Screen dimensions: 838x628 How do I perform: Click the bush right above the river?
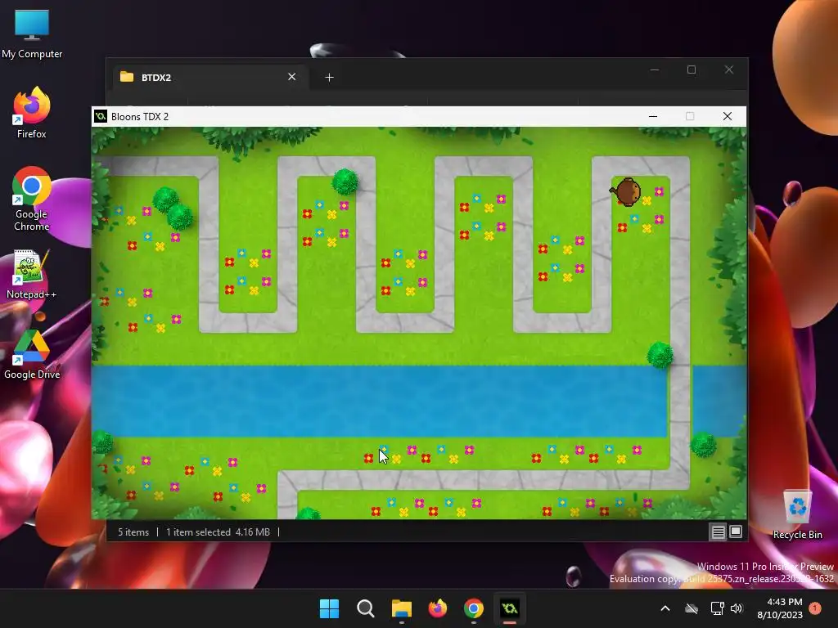click(660, 355)
